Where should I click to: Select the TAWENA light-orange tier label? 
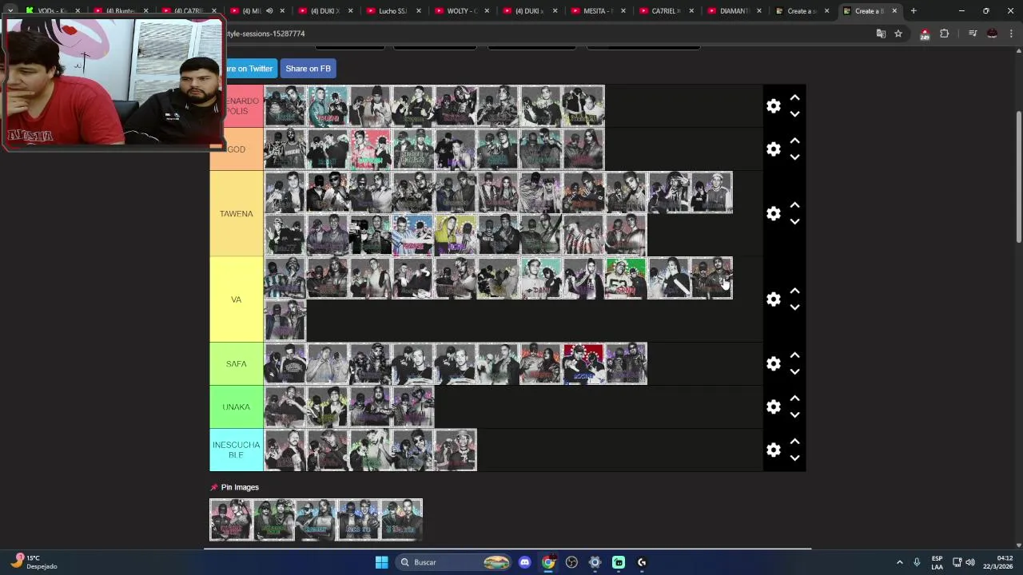pyautogui.click(x=237, y=213)
